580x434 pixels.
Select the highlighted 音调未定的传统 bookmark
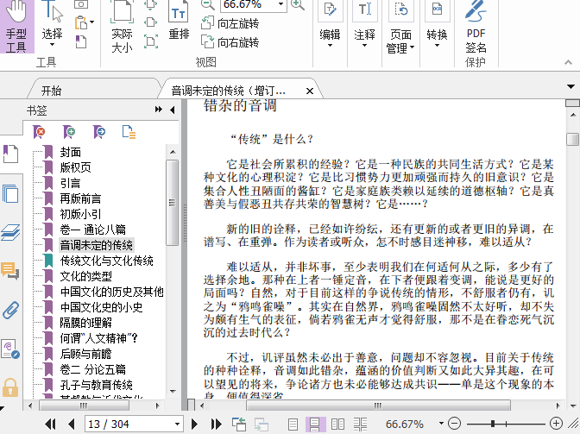pos(96,245)
